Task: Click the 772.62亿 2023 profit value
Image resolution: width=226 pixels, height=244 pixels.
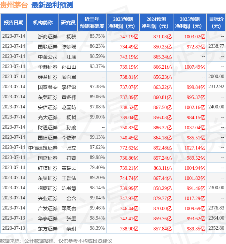Action: [129, 148]
